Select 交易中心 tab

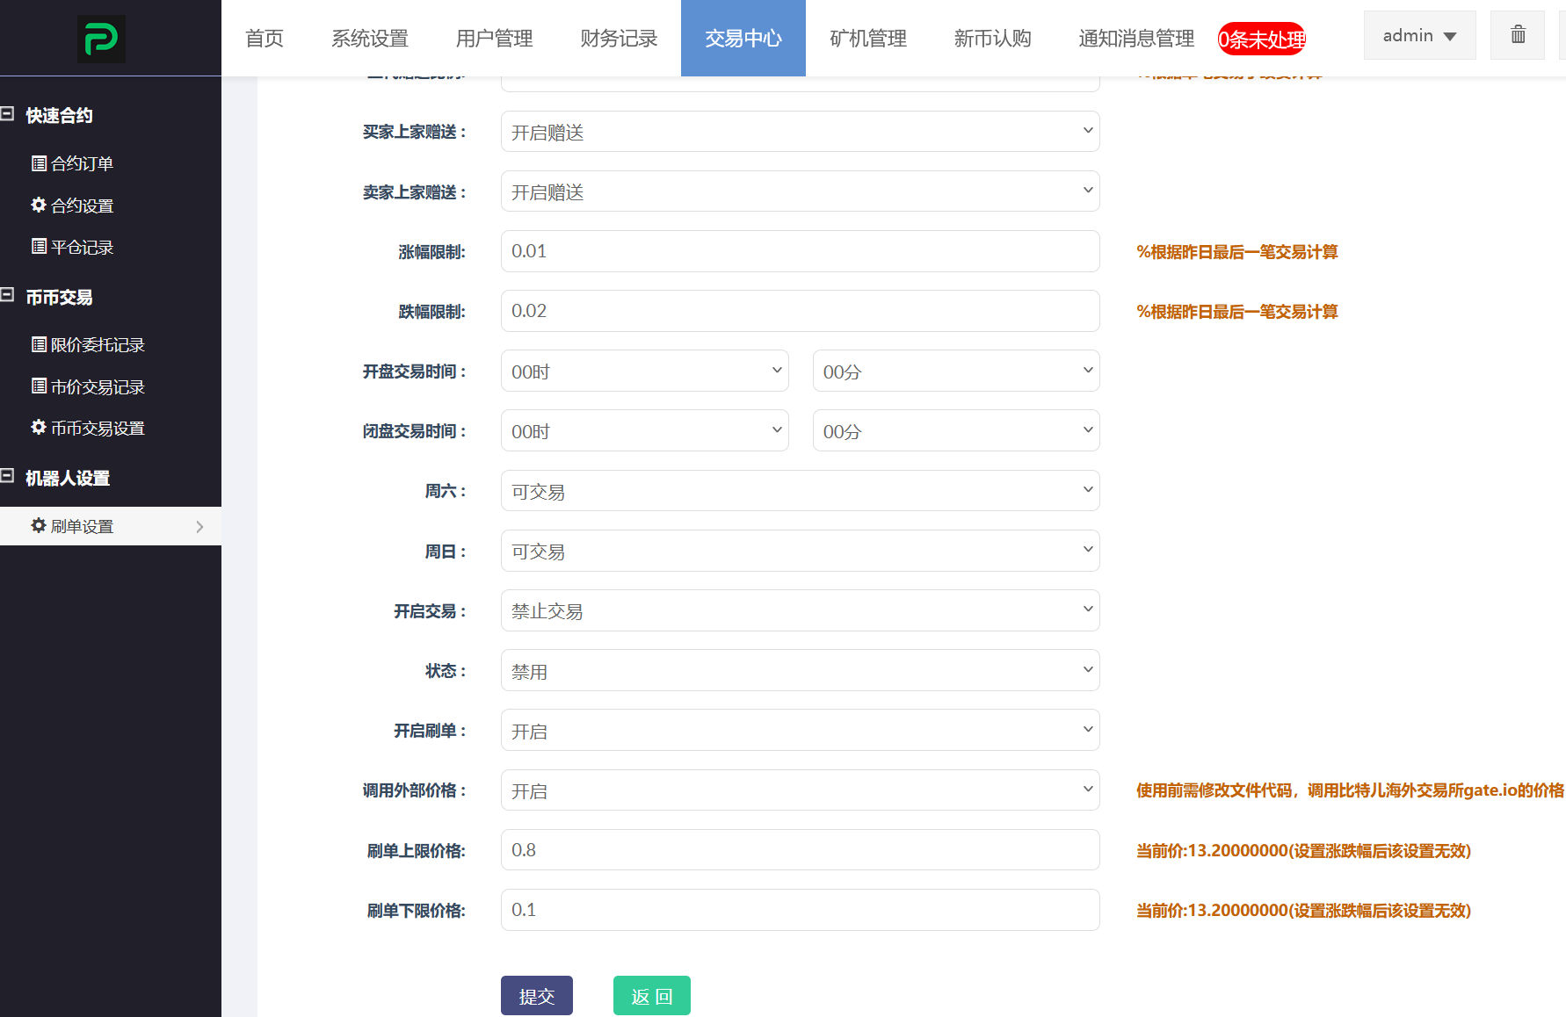click(x=743, y=39)
